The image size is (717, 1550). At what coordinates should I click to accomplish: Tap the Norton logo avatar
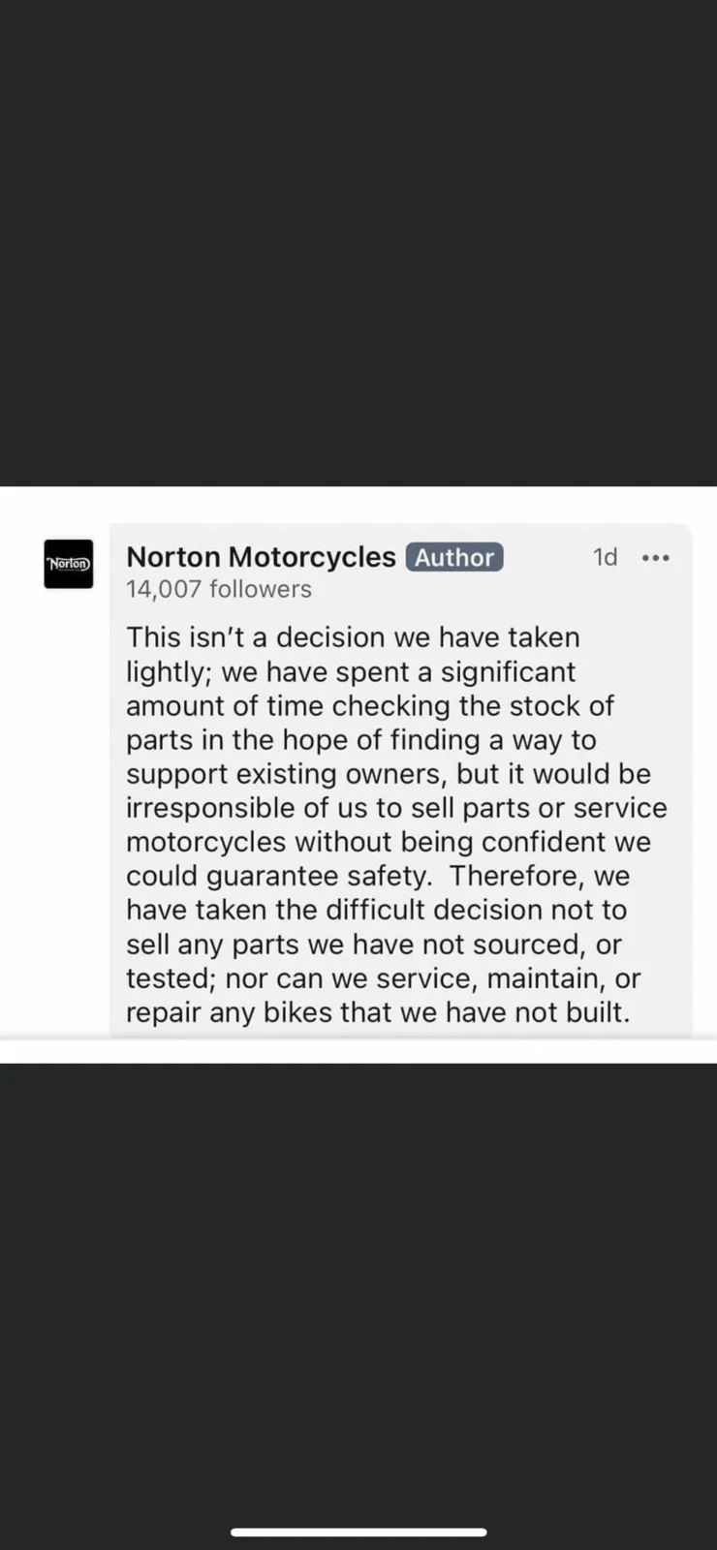click(69, 564)
